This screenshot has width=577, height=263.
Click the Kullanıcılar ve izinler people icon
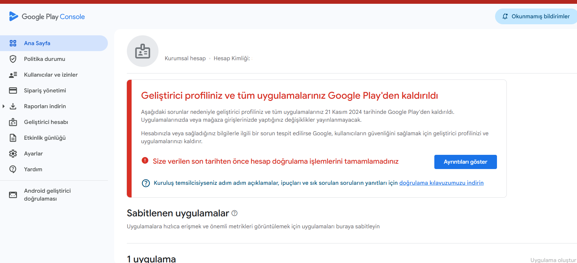click(13, 75)
